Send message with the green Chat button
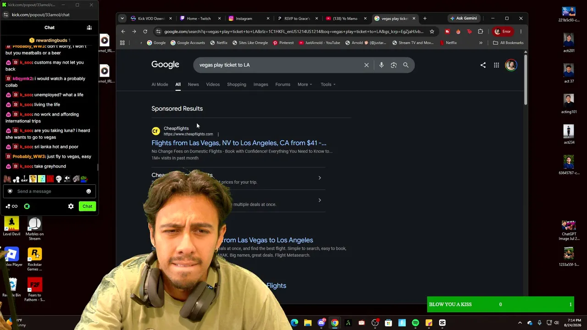This screenshot has height=330, width=587. coord(87,206)
